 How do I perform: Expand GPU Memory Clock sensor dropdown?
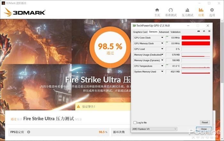162,43
